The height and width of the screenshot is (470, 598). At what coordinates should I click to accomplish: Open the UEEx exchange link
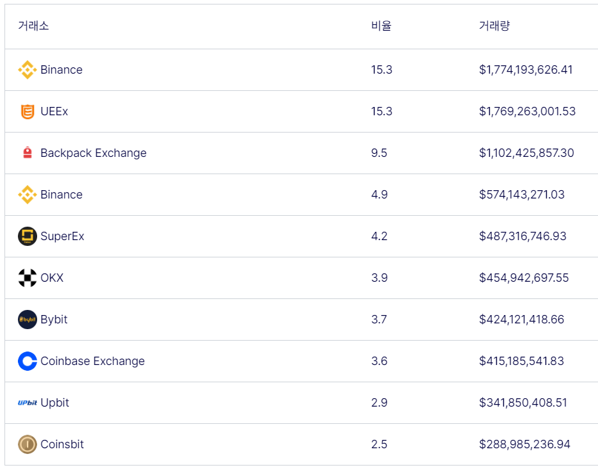coord(54,111)
